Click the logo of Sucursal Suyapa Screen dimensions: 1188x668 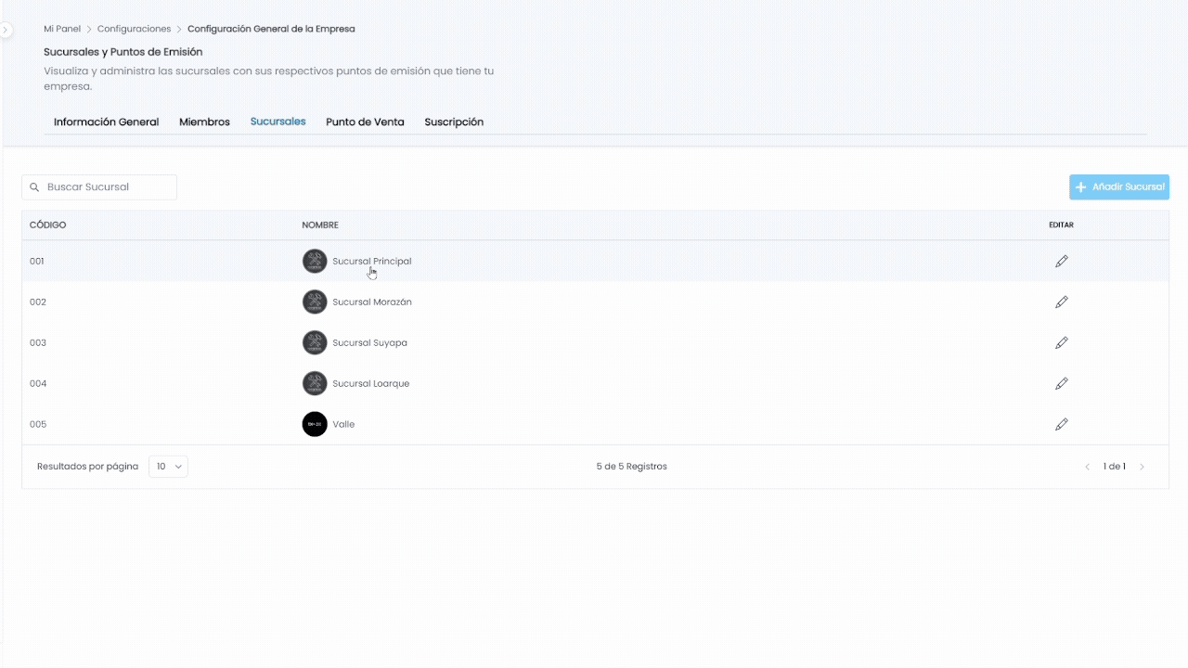coord(315,342)
